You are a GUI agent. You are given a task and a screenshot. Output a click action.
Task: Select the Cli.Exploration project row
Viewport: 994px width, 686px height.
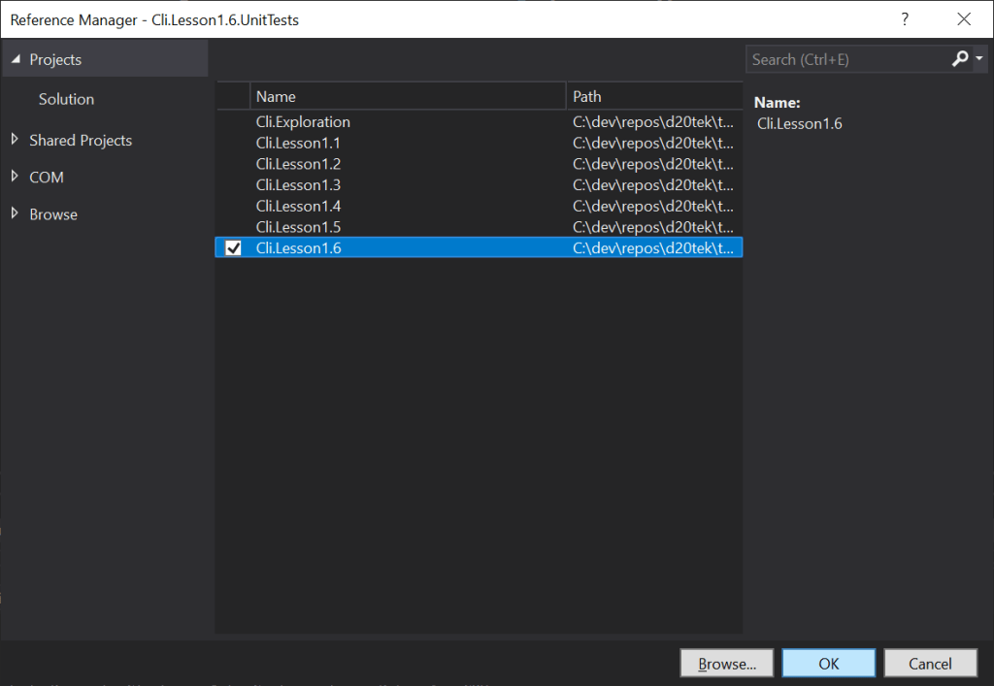click(303, 122)
